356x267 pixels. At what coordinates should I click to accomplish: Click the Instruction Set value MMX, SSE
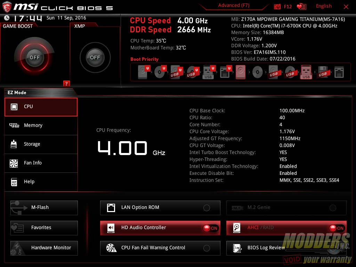pos(309,180)
